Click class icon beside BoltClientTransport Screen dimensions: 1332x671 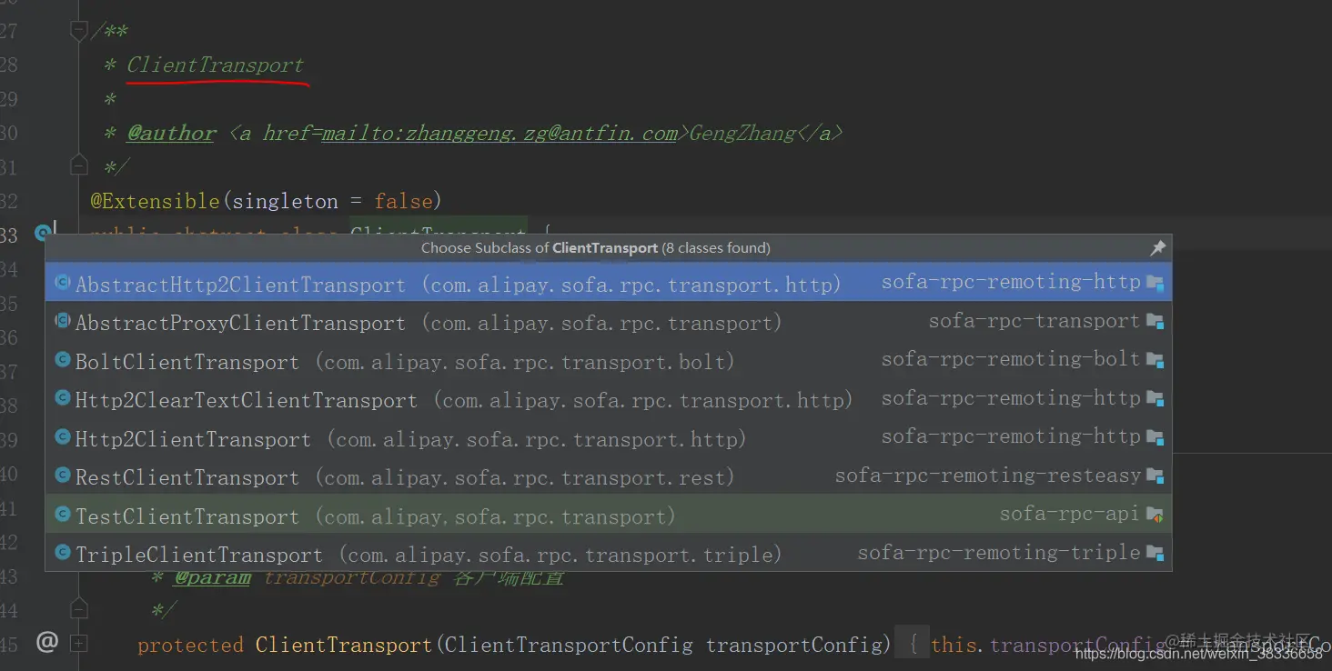point(63,360)
